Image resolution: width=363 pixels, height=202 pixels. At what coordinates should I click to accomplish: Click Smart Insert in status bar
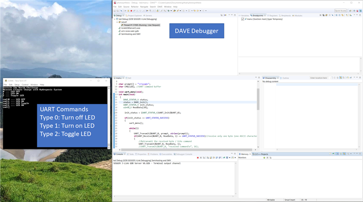tap(290, 200)
